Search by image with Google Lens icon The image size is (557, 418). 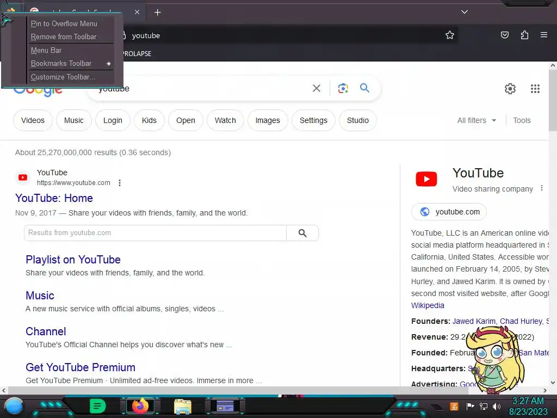coord(343,88)
